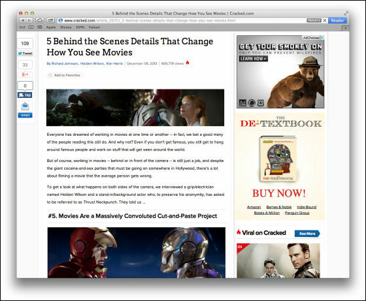Add a new tab with plus button

tap(346, 28)
